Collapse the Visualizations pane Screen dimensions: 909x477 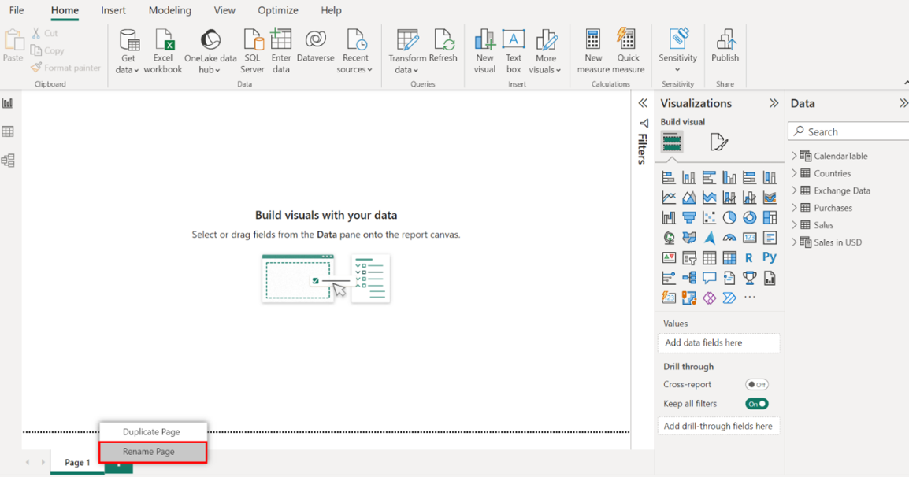pos(774,103)
